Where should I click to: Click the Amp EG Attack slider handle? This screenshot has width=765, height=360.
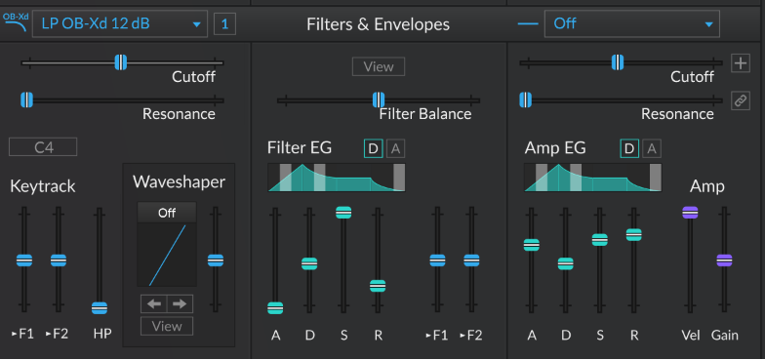coord(531,245)
